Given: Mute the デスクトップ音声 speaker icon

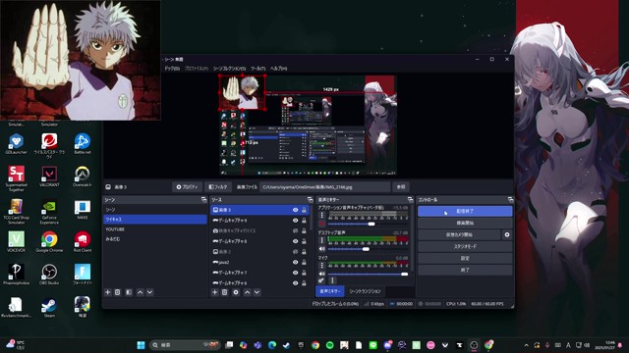Looking at the screenshot, I should pos(321,249).
